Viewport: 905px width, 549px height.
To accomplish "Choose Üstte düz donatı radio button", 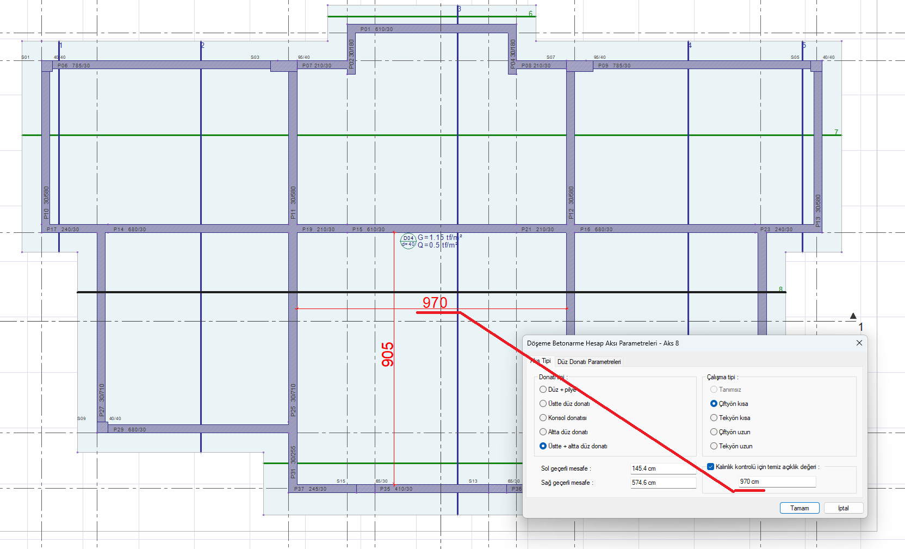I will [x=543, y=404].
